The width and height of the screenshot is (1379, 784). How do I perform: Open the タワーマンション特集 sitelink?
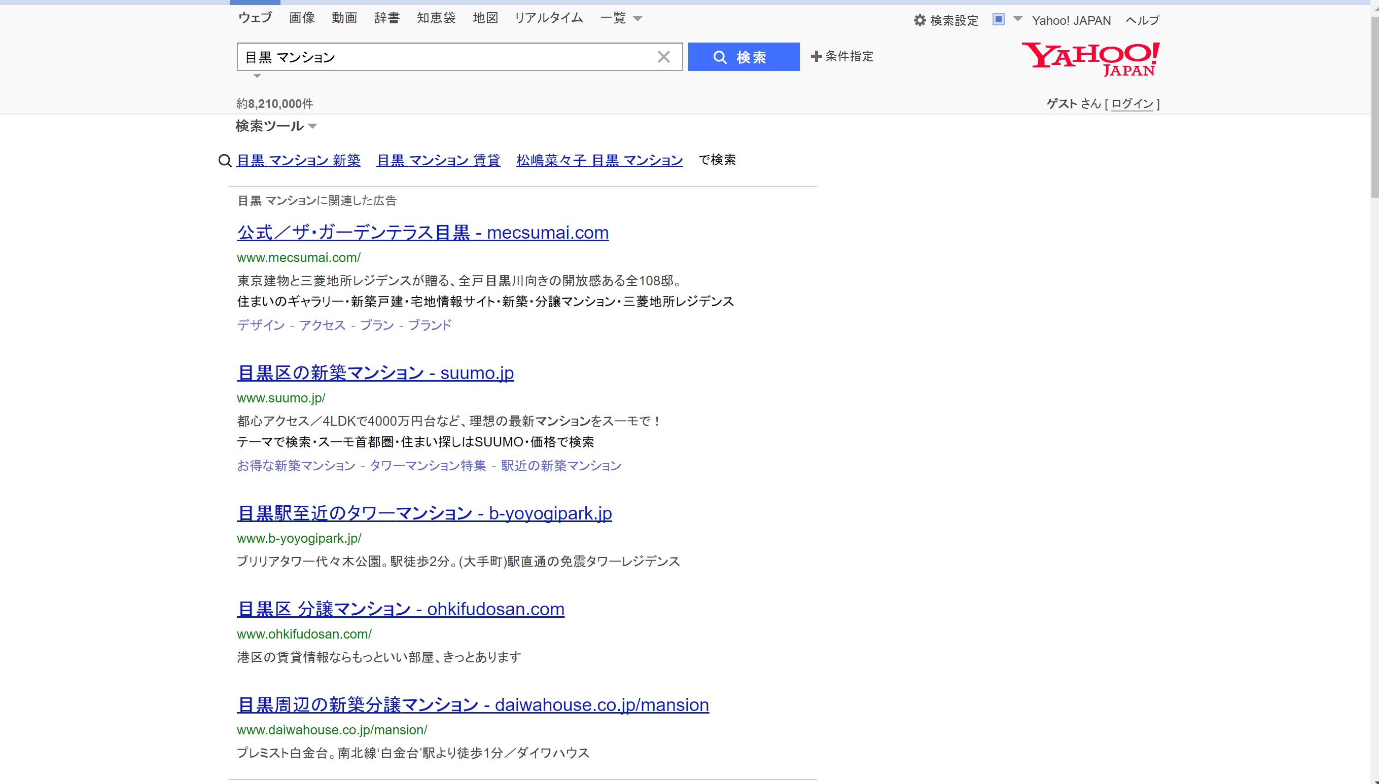click(428, 465)
